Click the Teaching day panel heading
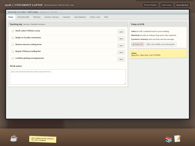The width and height of the screenshot is (195, 146). click(16, 24)
